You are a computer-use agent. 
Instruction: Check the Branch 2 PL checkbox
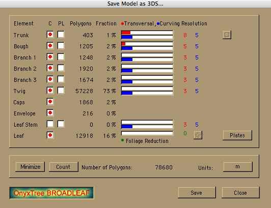pos(61,68)
